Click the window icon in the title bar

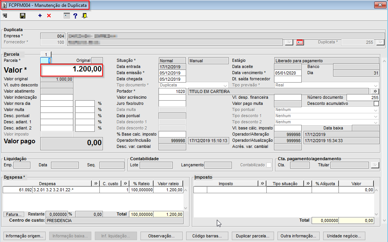4,5
